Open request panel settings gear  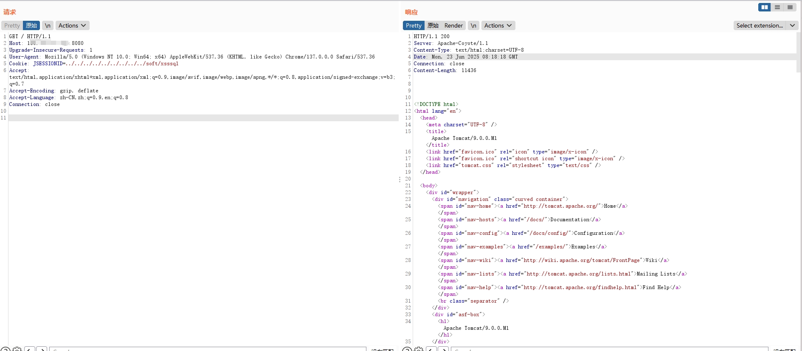[x=17, y=349]
